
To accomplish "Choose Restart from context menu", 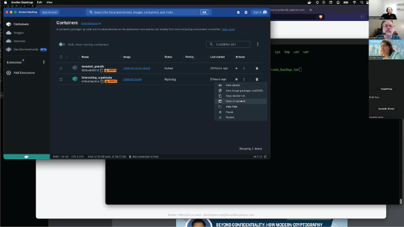I will (241, 117).
